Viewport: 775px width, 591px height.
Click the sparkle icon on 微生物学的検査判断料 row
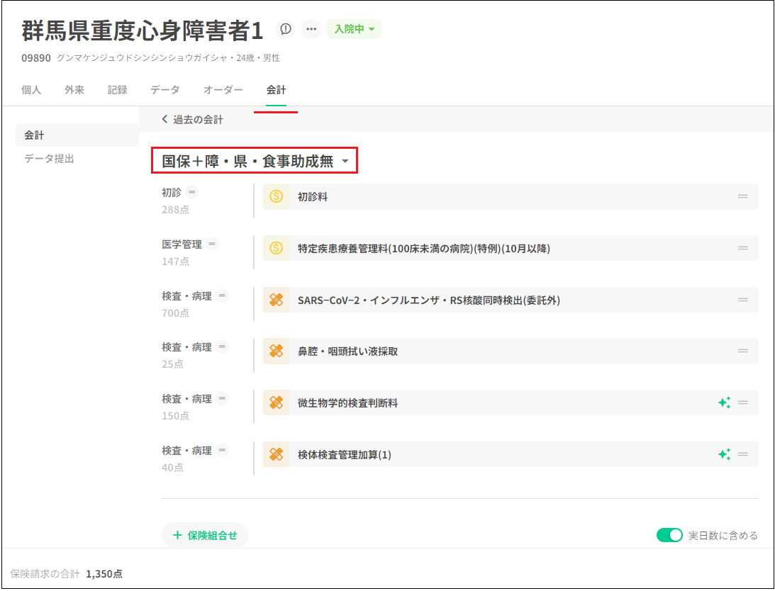[724, 403]
